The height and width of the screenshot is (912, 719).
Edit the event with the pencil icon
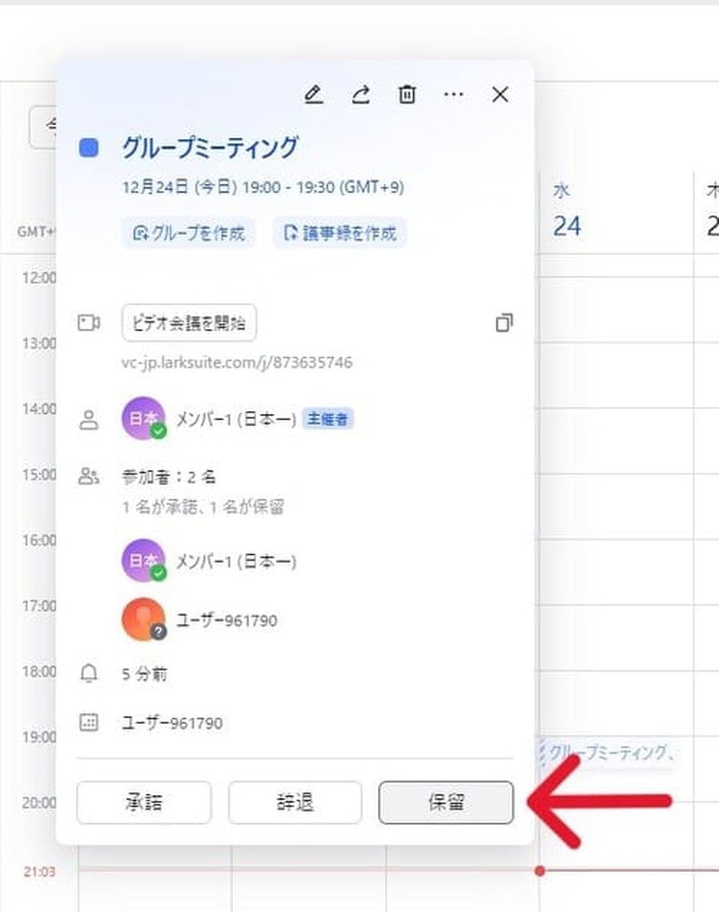tap(314, 94)
